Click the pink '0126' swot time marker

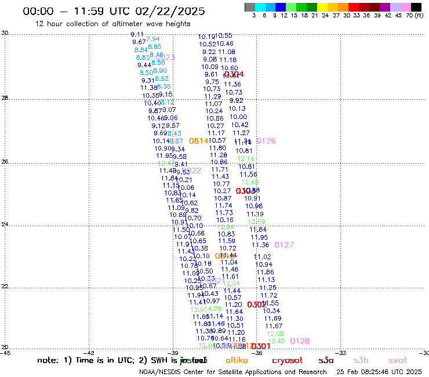(266, 141)
